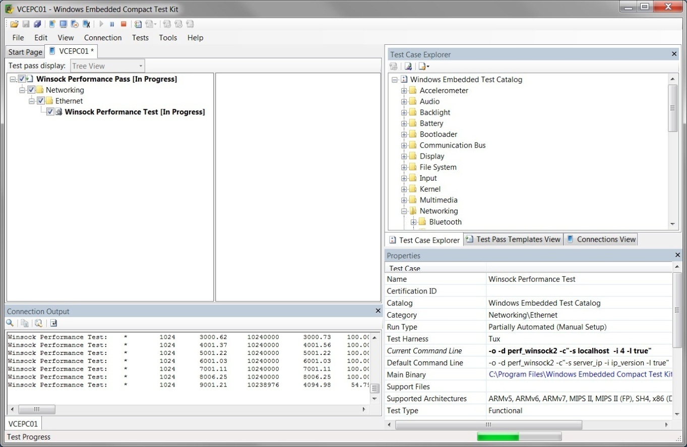The image size is (687, 447).
Task: Click the last grayed scroll icon in toolbar
Action: (x=190, y=24)
